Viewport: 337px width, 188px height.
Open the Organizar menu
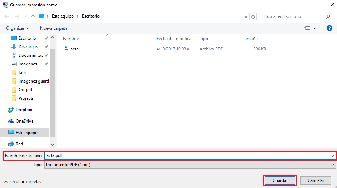pyautogui.click(x=18, y=28)
